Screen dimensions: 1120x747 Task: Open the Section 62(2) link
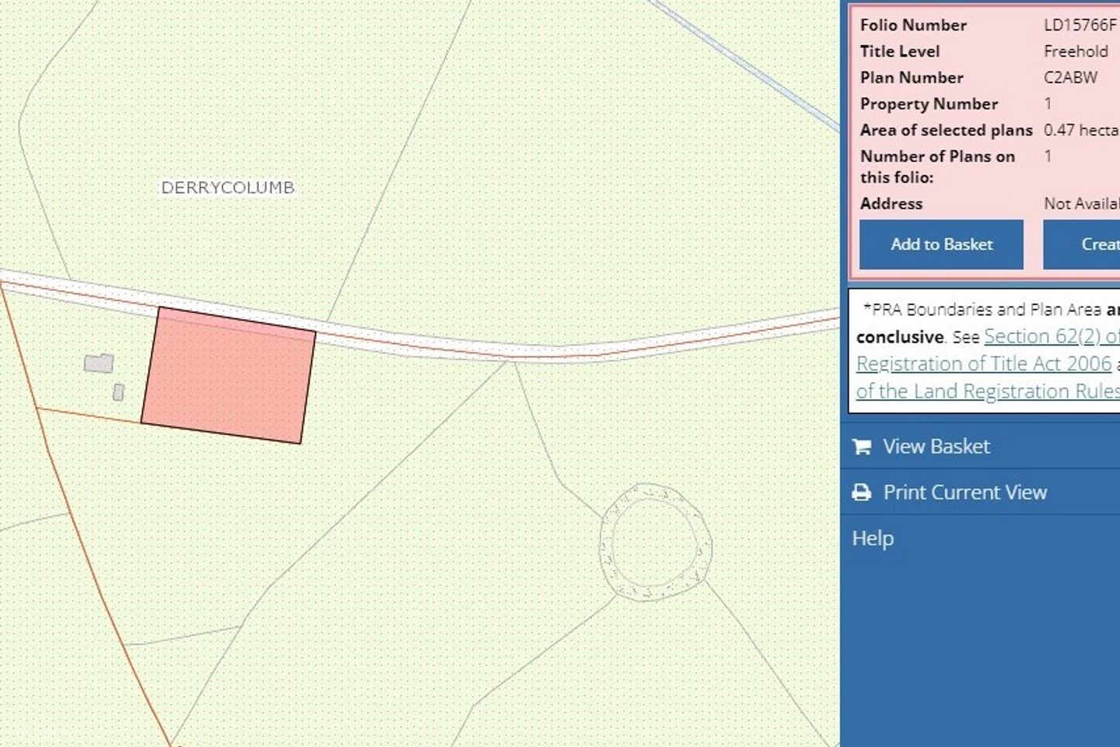1051,336
